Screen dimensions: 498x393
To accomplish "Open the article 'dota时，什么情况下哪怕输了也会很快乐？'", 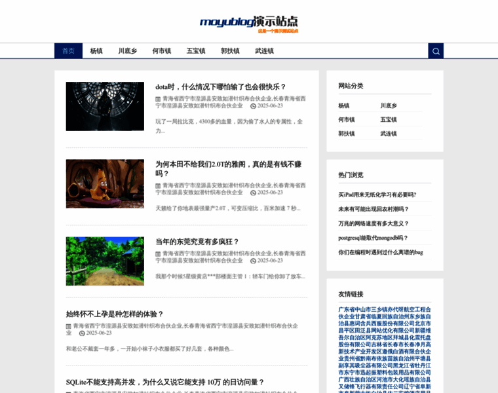I will tap(221, 87).
